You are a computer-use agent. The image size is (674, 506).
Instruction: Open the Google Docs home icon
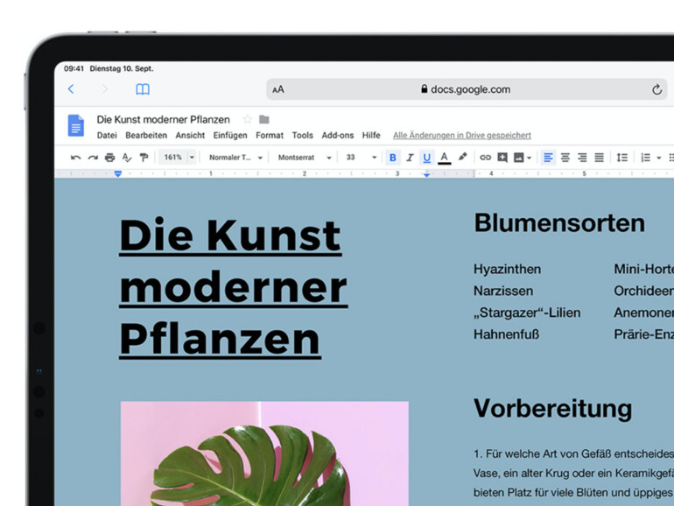click(76, 125)
